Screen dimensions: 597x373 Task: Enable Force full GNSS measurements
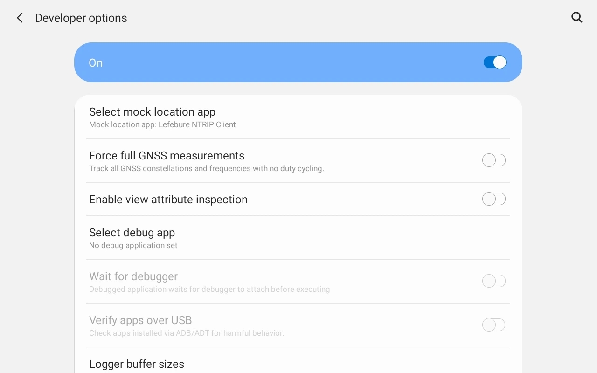click(493, 160)
